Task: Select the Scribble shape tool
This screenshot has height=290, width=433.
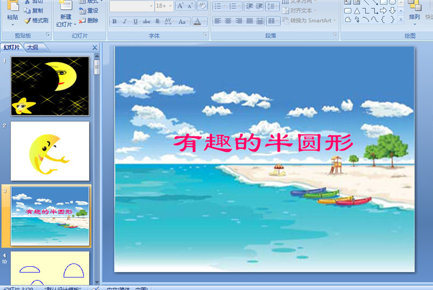Action: click(x=357, y=19)
